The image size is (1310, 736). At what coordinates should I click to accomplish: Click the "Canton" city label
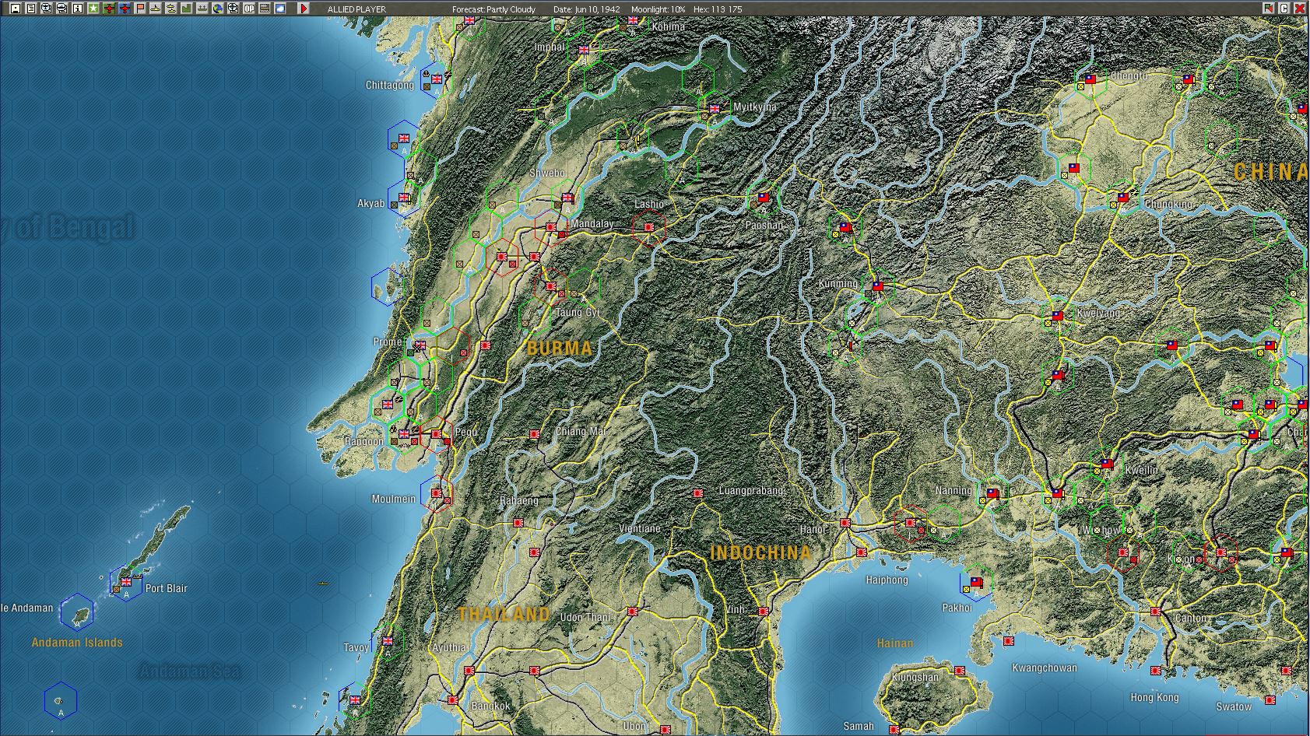(1192, 618)
